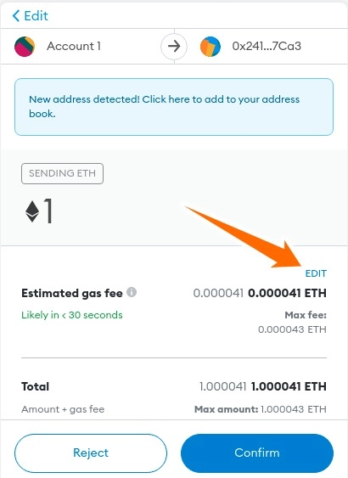Click the recipient 0x241...7Ca3 avatar icon
The image size is (348, 478).
tap(210, 47)
